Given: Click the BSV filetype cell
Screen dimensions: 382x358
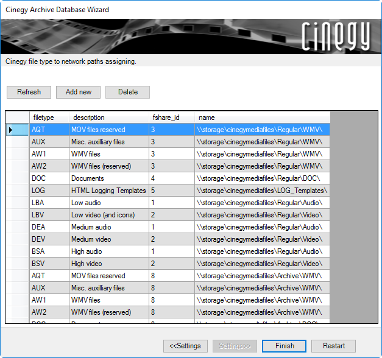Looking at the screenshot, I should click(49, 264).
